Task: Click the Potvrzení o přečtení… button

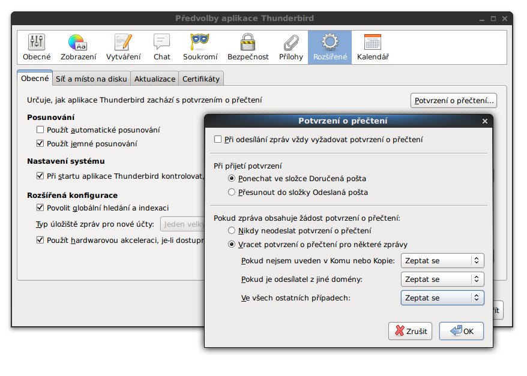Action: [454, 100]
